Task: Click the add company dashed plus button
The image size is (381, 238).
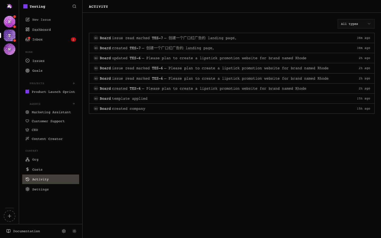Action: click(x=10, y=216)
